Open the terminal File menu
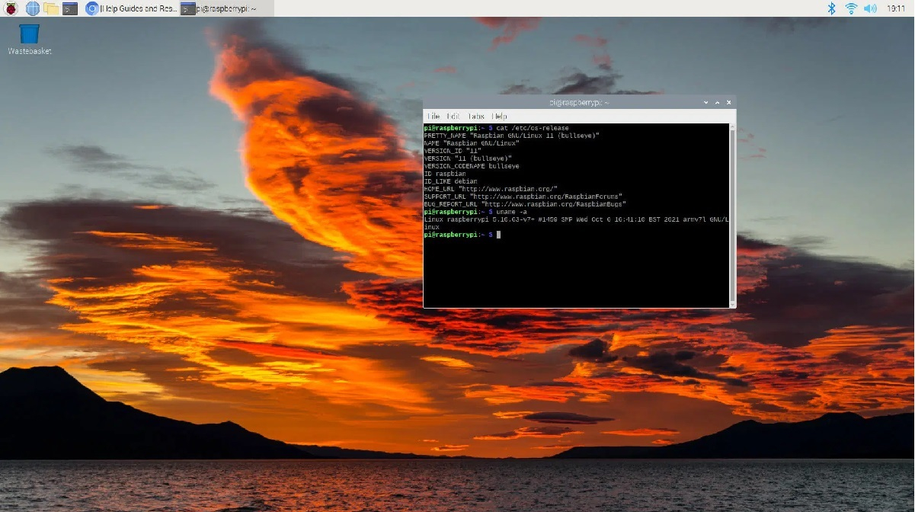Screen dimensions: 915x512 (x=433, y=116)
